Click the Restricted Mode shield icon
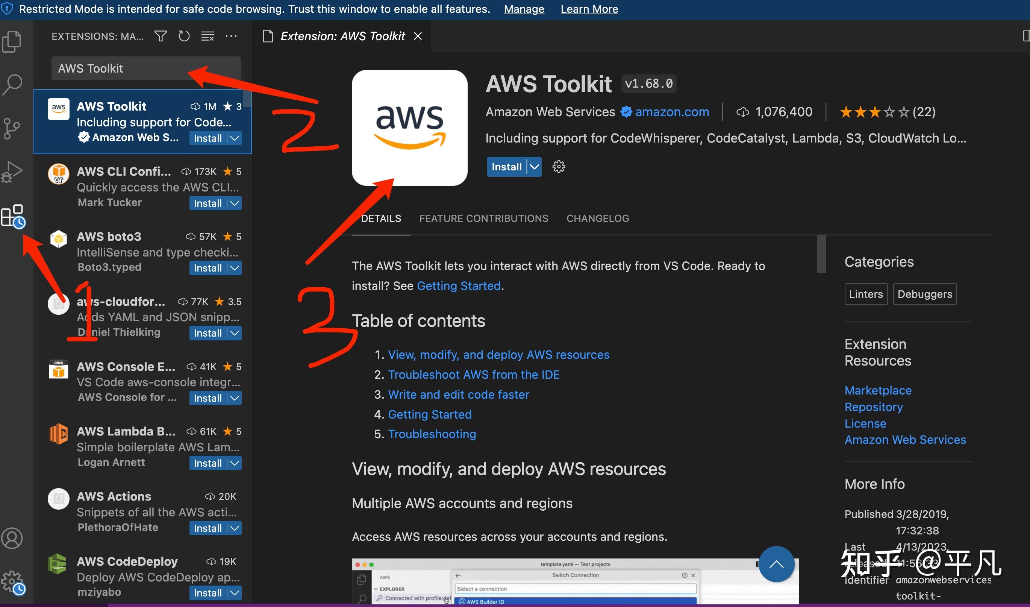This screenshot has width=1030, height=607. [7, 9]
